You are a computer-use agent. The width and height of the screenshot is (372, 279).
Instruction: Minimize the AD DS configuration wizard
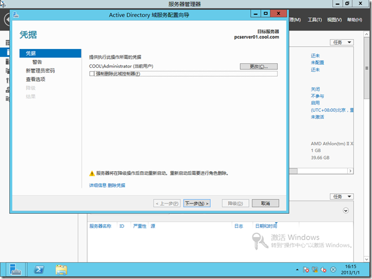point(255,14)
